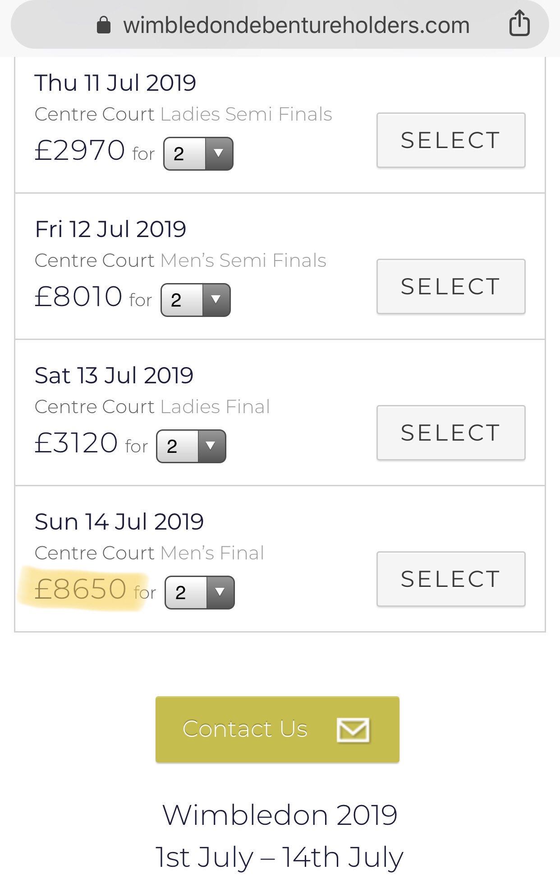560x884 pixels.
Task: Open quantity dropdown for Sun 14 Jul
Action: pyautogui.click(x=200, y=593)
